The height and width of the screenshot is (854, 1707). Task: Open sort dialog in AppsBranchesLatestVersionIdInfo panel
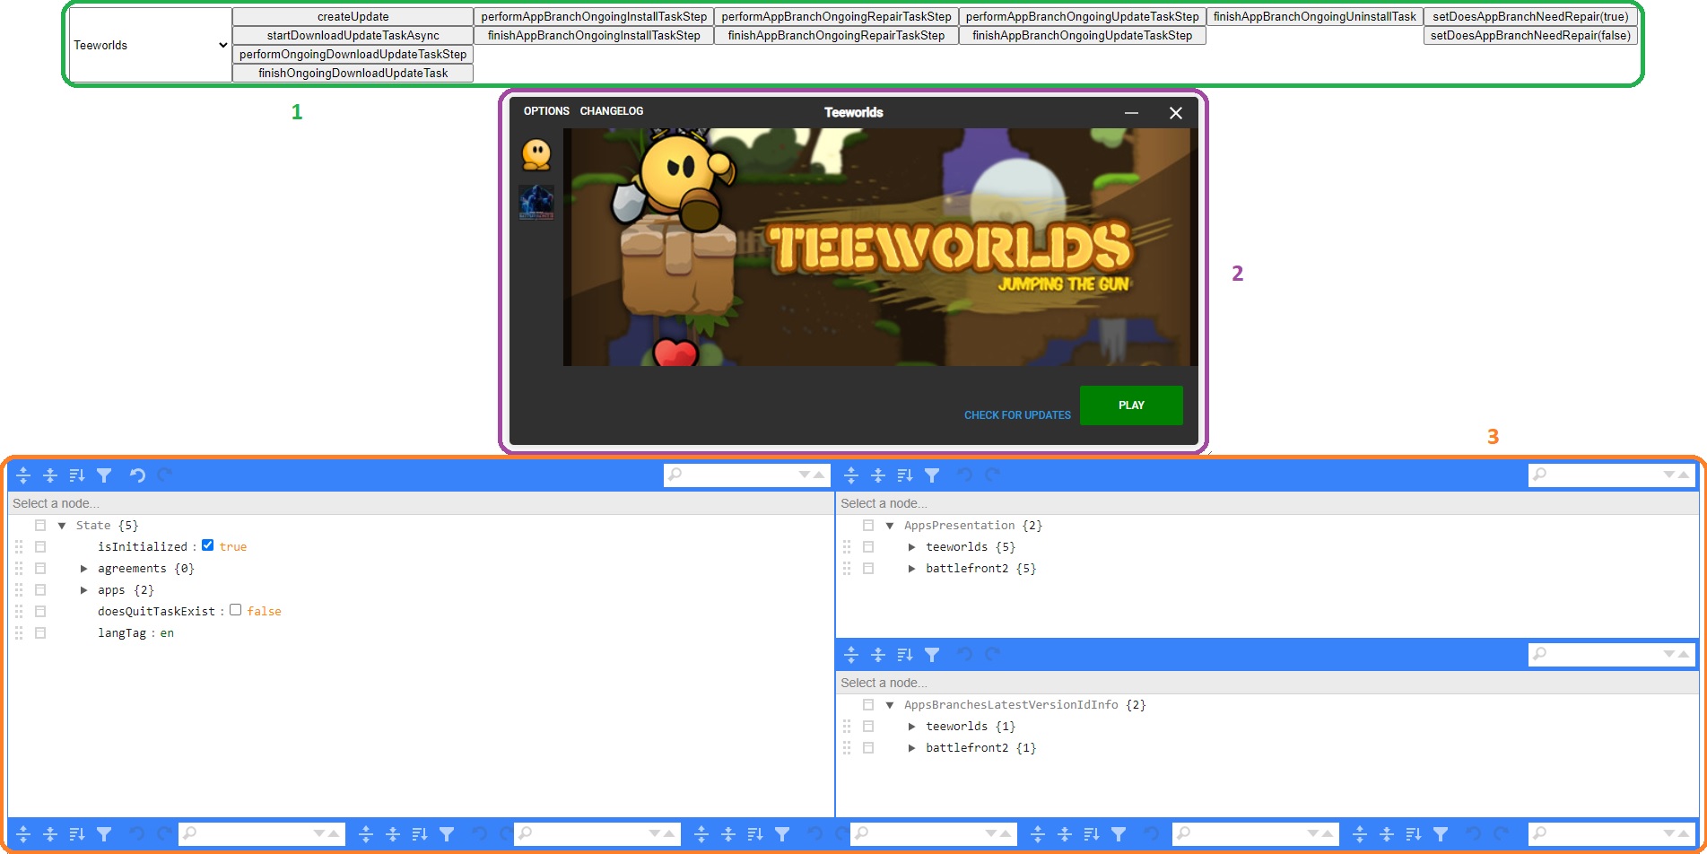[905, 655]
